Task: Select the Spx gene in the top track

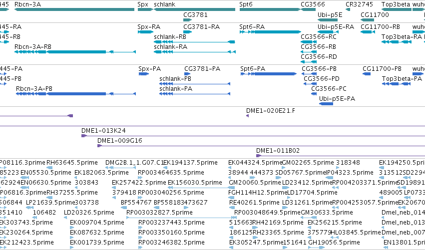Action: coord(143,4)
